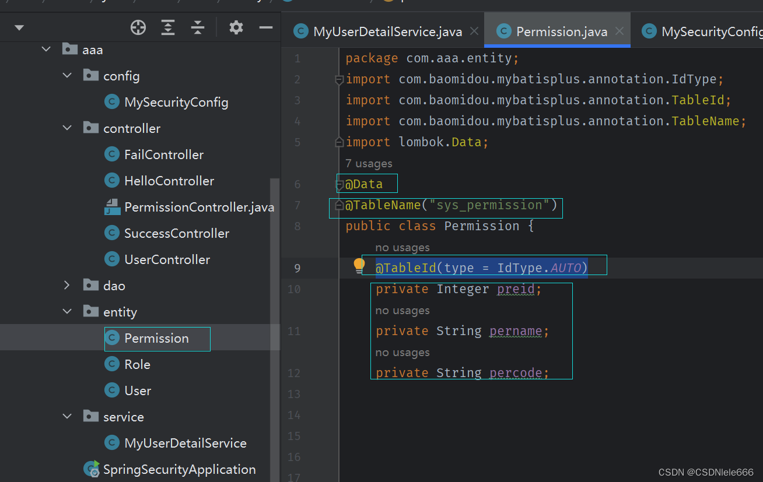The image size is (763, 482).
Task: Click the Collapse All icon in project panel
Action: pos(197,27)
